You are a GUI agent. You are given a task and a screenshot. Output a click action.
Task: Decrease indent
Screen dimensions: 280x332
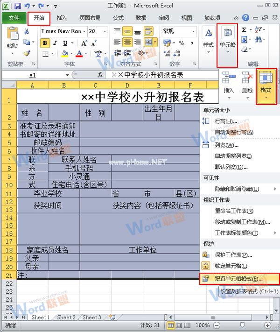(117, 53)
